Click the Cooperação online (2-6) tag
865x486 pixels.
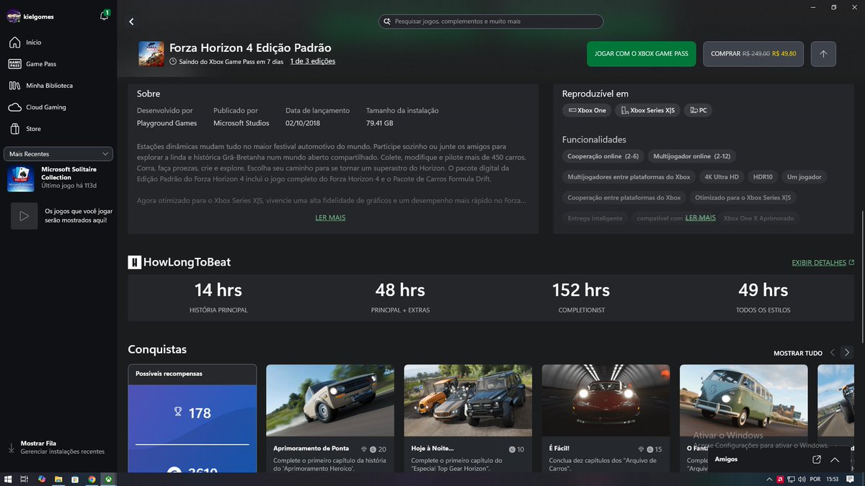tap(603, 156)
